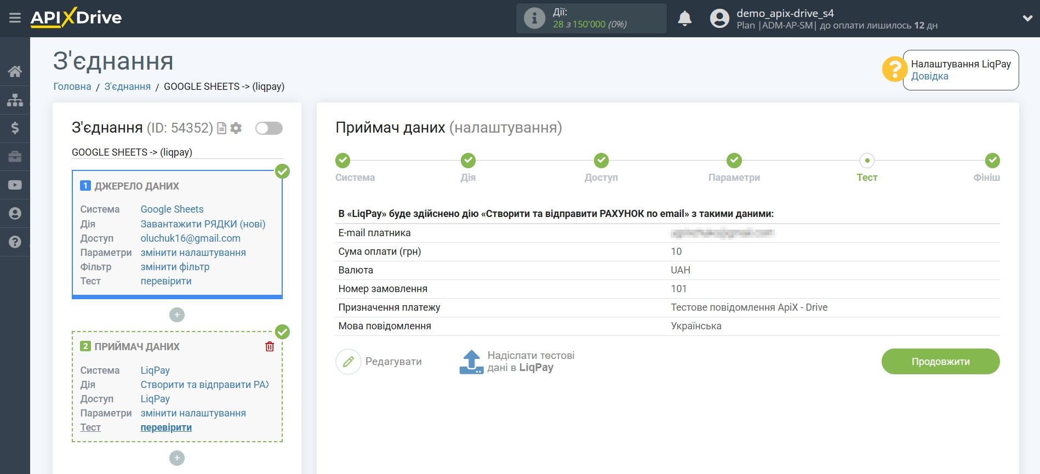
Task: Click the Редагувати label
Action: click(393, 362)
